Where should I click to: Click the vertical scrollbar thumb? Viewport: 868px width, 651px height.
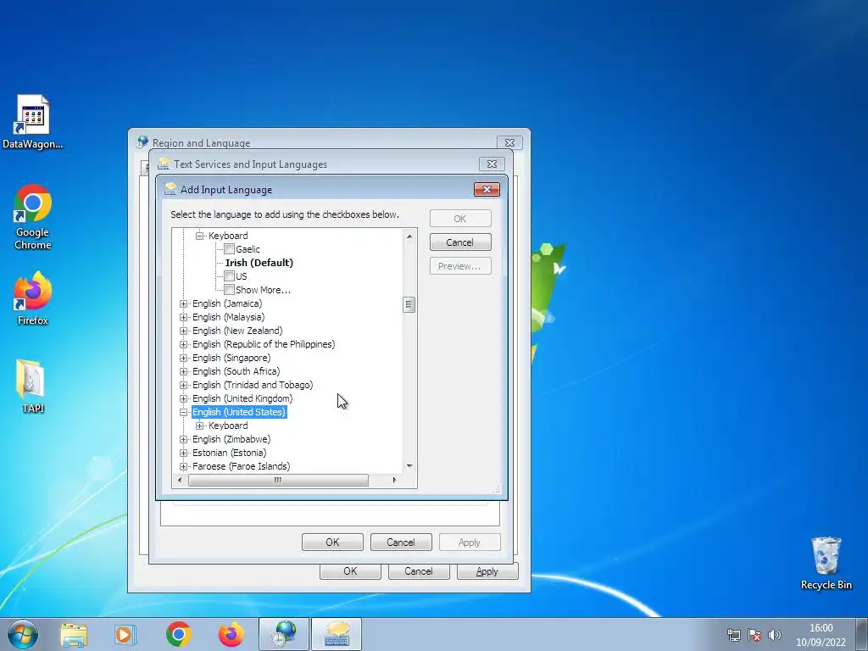[x=409, y=304]
